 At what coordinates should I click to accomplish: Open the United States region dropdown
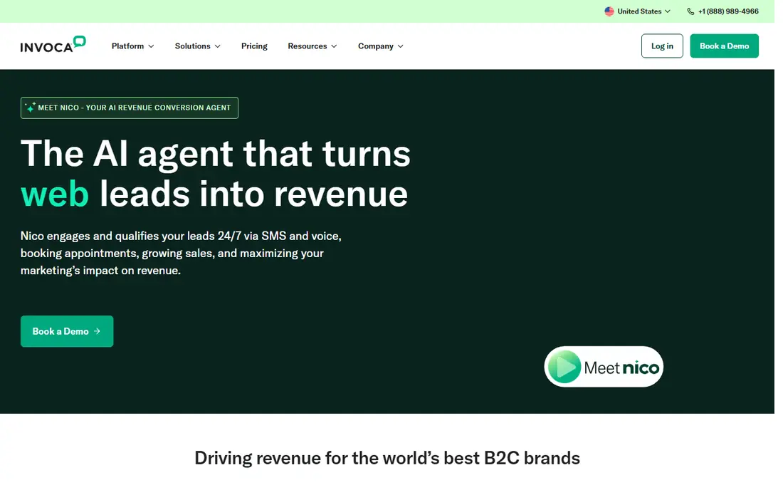point(638,11)
